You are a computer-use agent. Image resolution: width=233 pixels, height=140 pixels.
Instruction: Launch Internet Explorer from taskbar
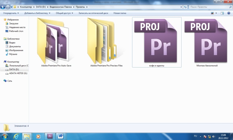(x=16, y=137)
